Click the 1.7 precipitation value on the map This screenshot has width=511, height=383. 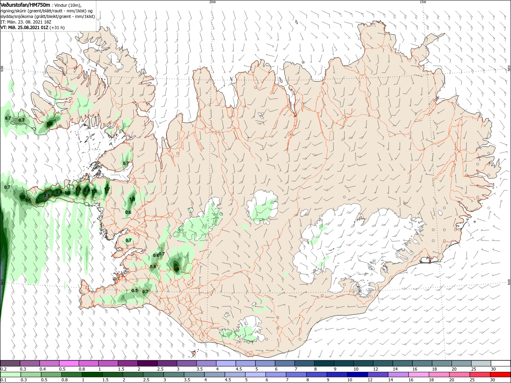[107, 190]
